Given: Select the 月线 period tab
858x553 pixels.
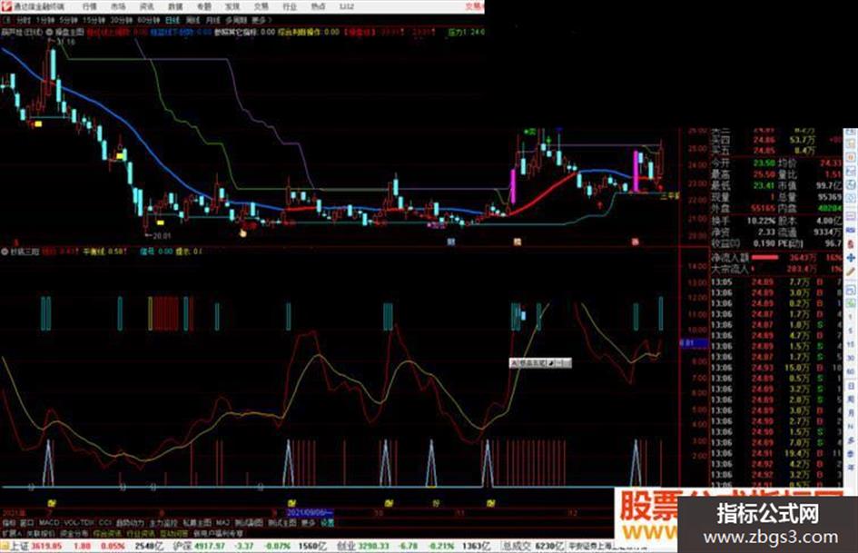Looking at the screenshot, I should click(212, 20).
